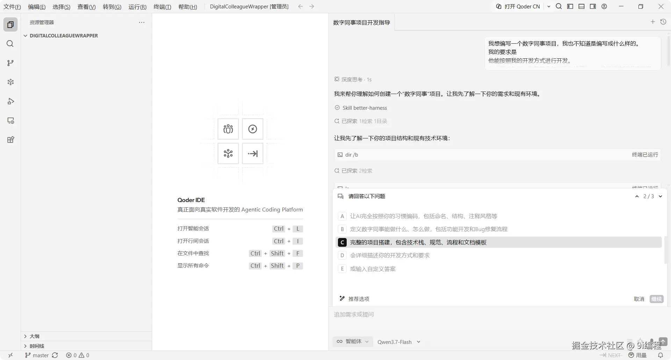The height and width of the screenshot is (360, 671).
Task: Click the agents team icon in the welcome grid
Action: [x=228, y=129]
